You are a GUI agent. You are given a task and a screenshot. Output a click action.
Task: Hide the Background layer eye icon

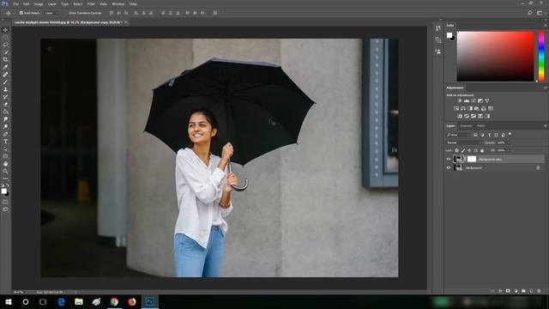[449, 168]
